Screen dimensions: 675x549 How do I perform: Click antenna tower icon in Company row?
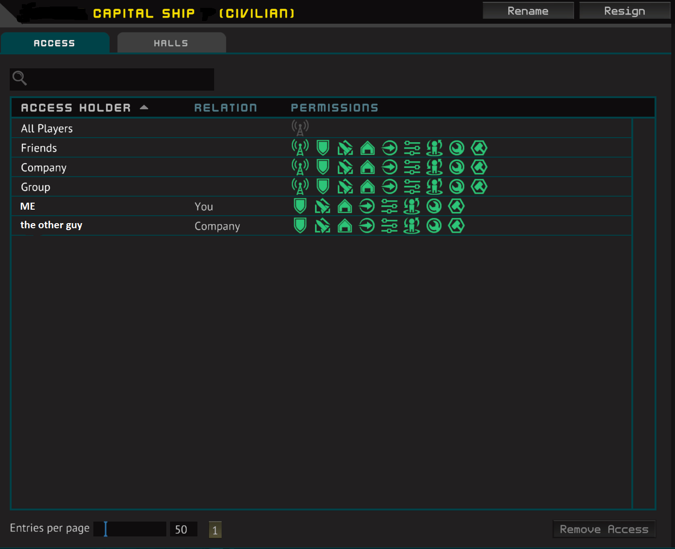[300, 167]
